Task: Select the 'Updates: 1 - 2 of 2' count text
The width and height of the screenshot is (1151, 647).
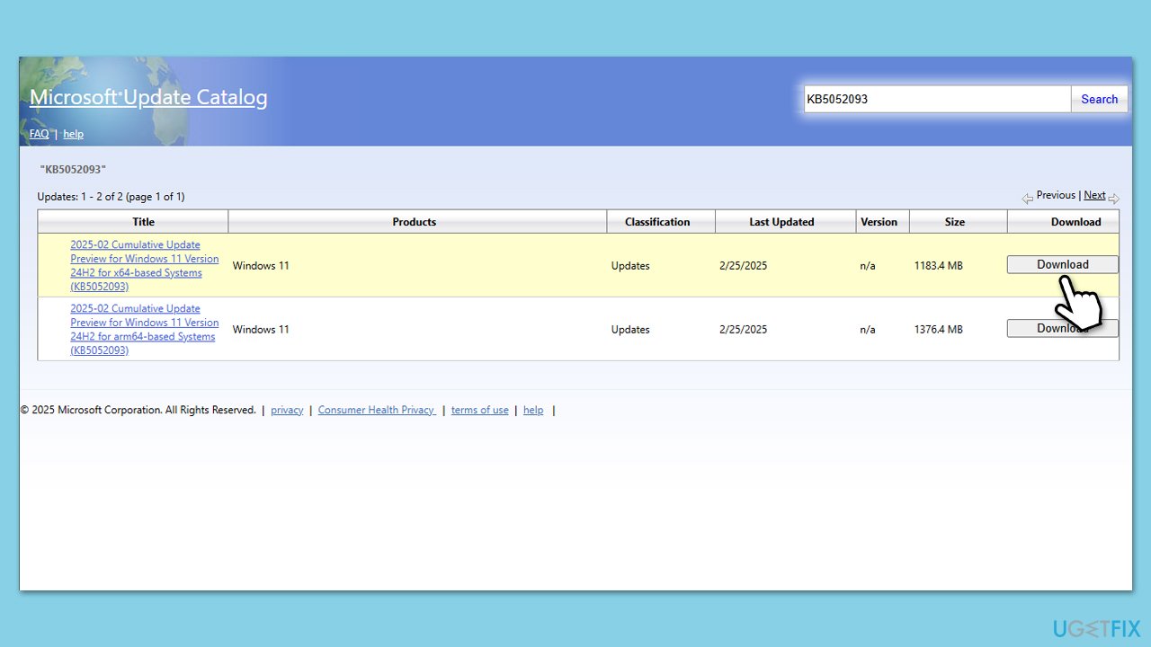Action: click(x=111, y=197)
